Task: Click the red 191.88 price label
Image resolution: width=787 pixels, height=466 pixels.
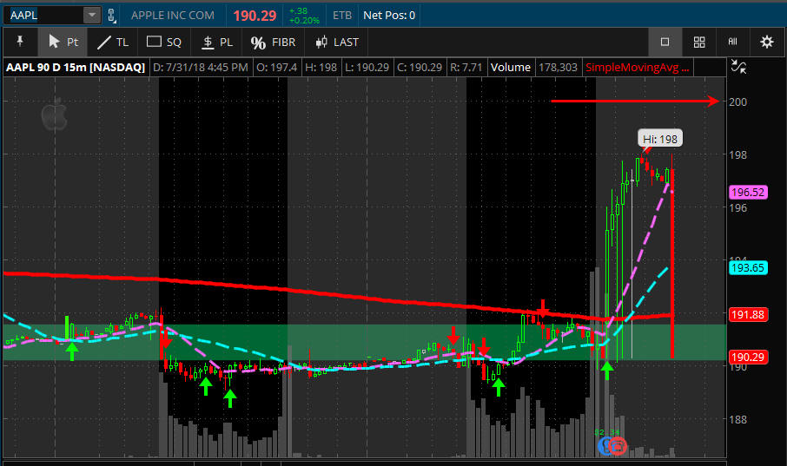Action: click(x=748, y=314)
